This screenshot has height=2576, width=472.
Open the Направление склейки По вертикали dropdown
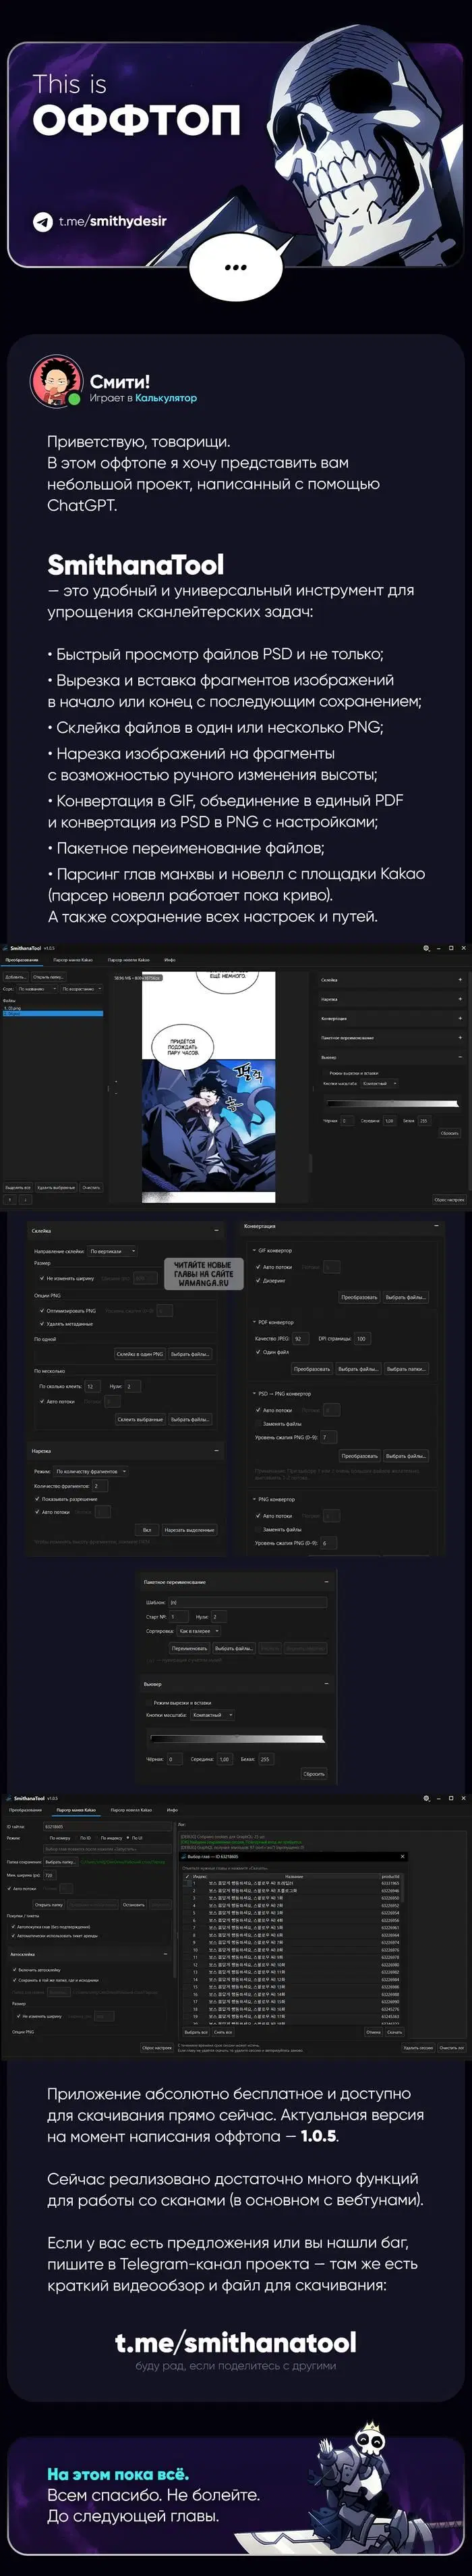(x=112, y=1251)
